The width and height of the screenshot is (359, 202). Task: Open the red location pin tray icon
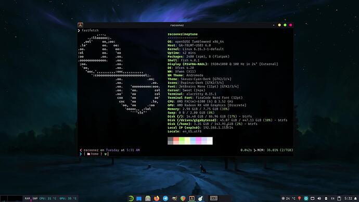pos(300,198)
